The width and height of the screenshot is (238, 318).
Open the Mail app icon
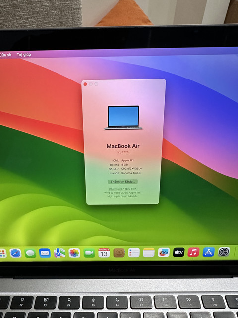45,253
